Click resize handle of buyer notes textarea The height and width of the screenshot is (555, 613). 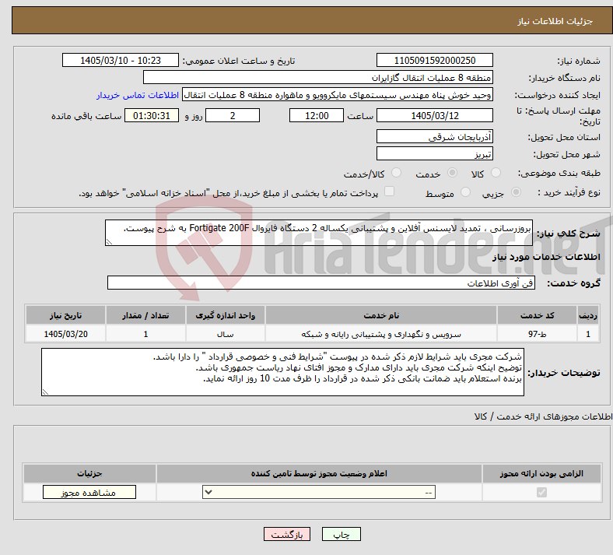[46, 392]
